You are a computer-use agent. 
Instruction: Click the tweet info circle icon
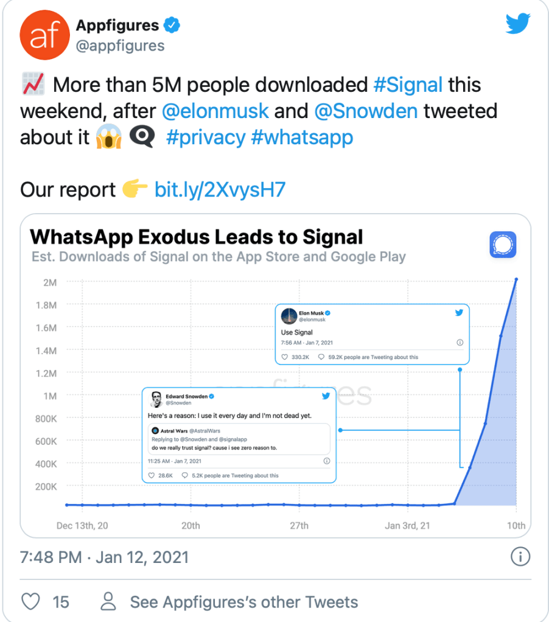[520, 556]
